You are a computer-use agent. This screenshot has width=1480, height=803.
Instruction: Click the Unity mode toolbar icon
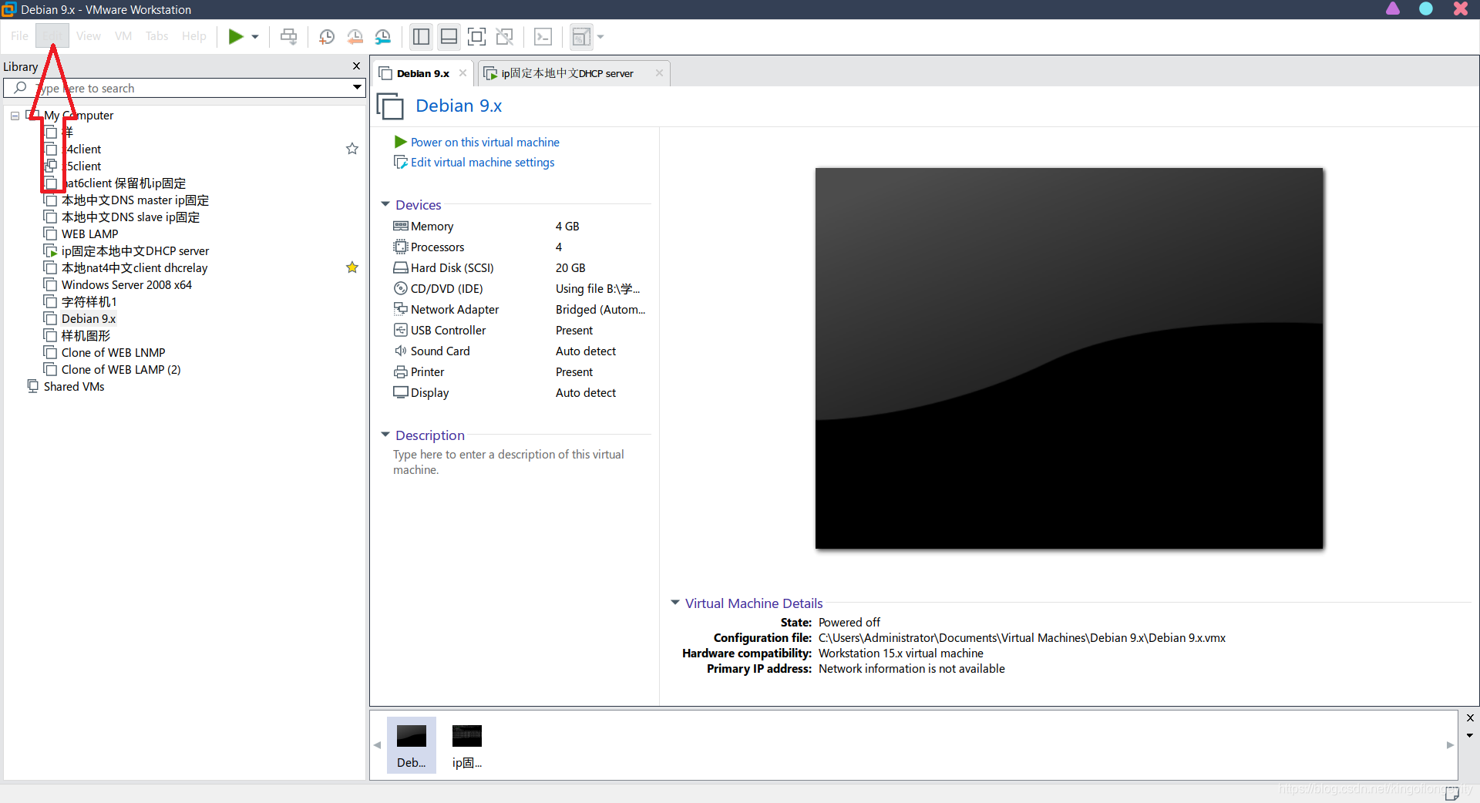click(505, 36)
